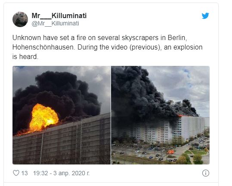
Task: Click the 19:32 - 3 апр. 2020 timestamp
Action: [61, 173]
